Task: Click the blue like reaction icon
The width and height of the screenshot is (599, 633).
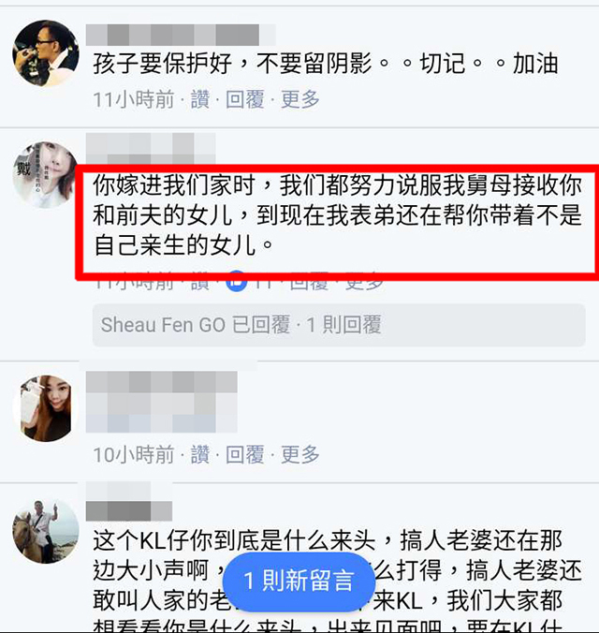Action: coord(237,281)
